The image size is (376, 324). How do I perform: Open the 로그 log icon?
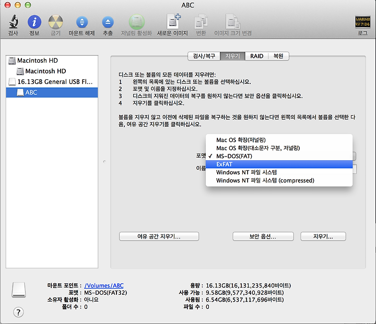pos(362,22)
